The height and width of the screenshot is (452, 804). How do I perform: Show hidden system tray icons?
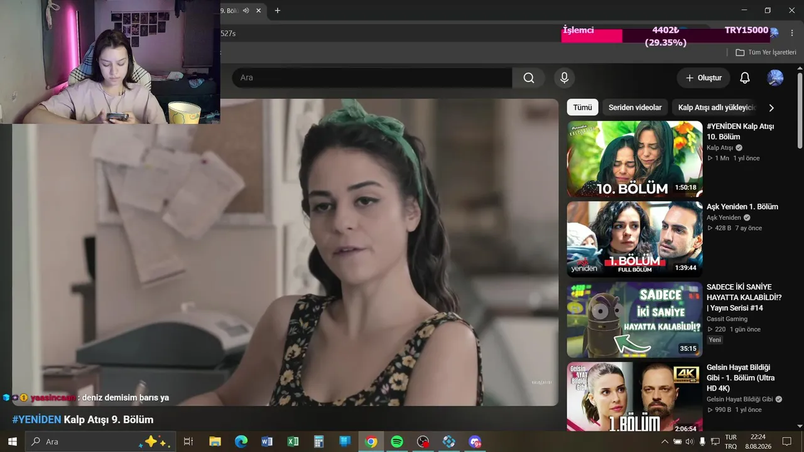point(665,441)
